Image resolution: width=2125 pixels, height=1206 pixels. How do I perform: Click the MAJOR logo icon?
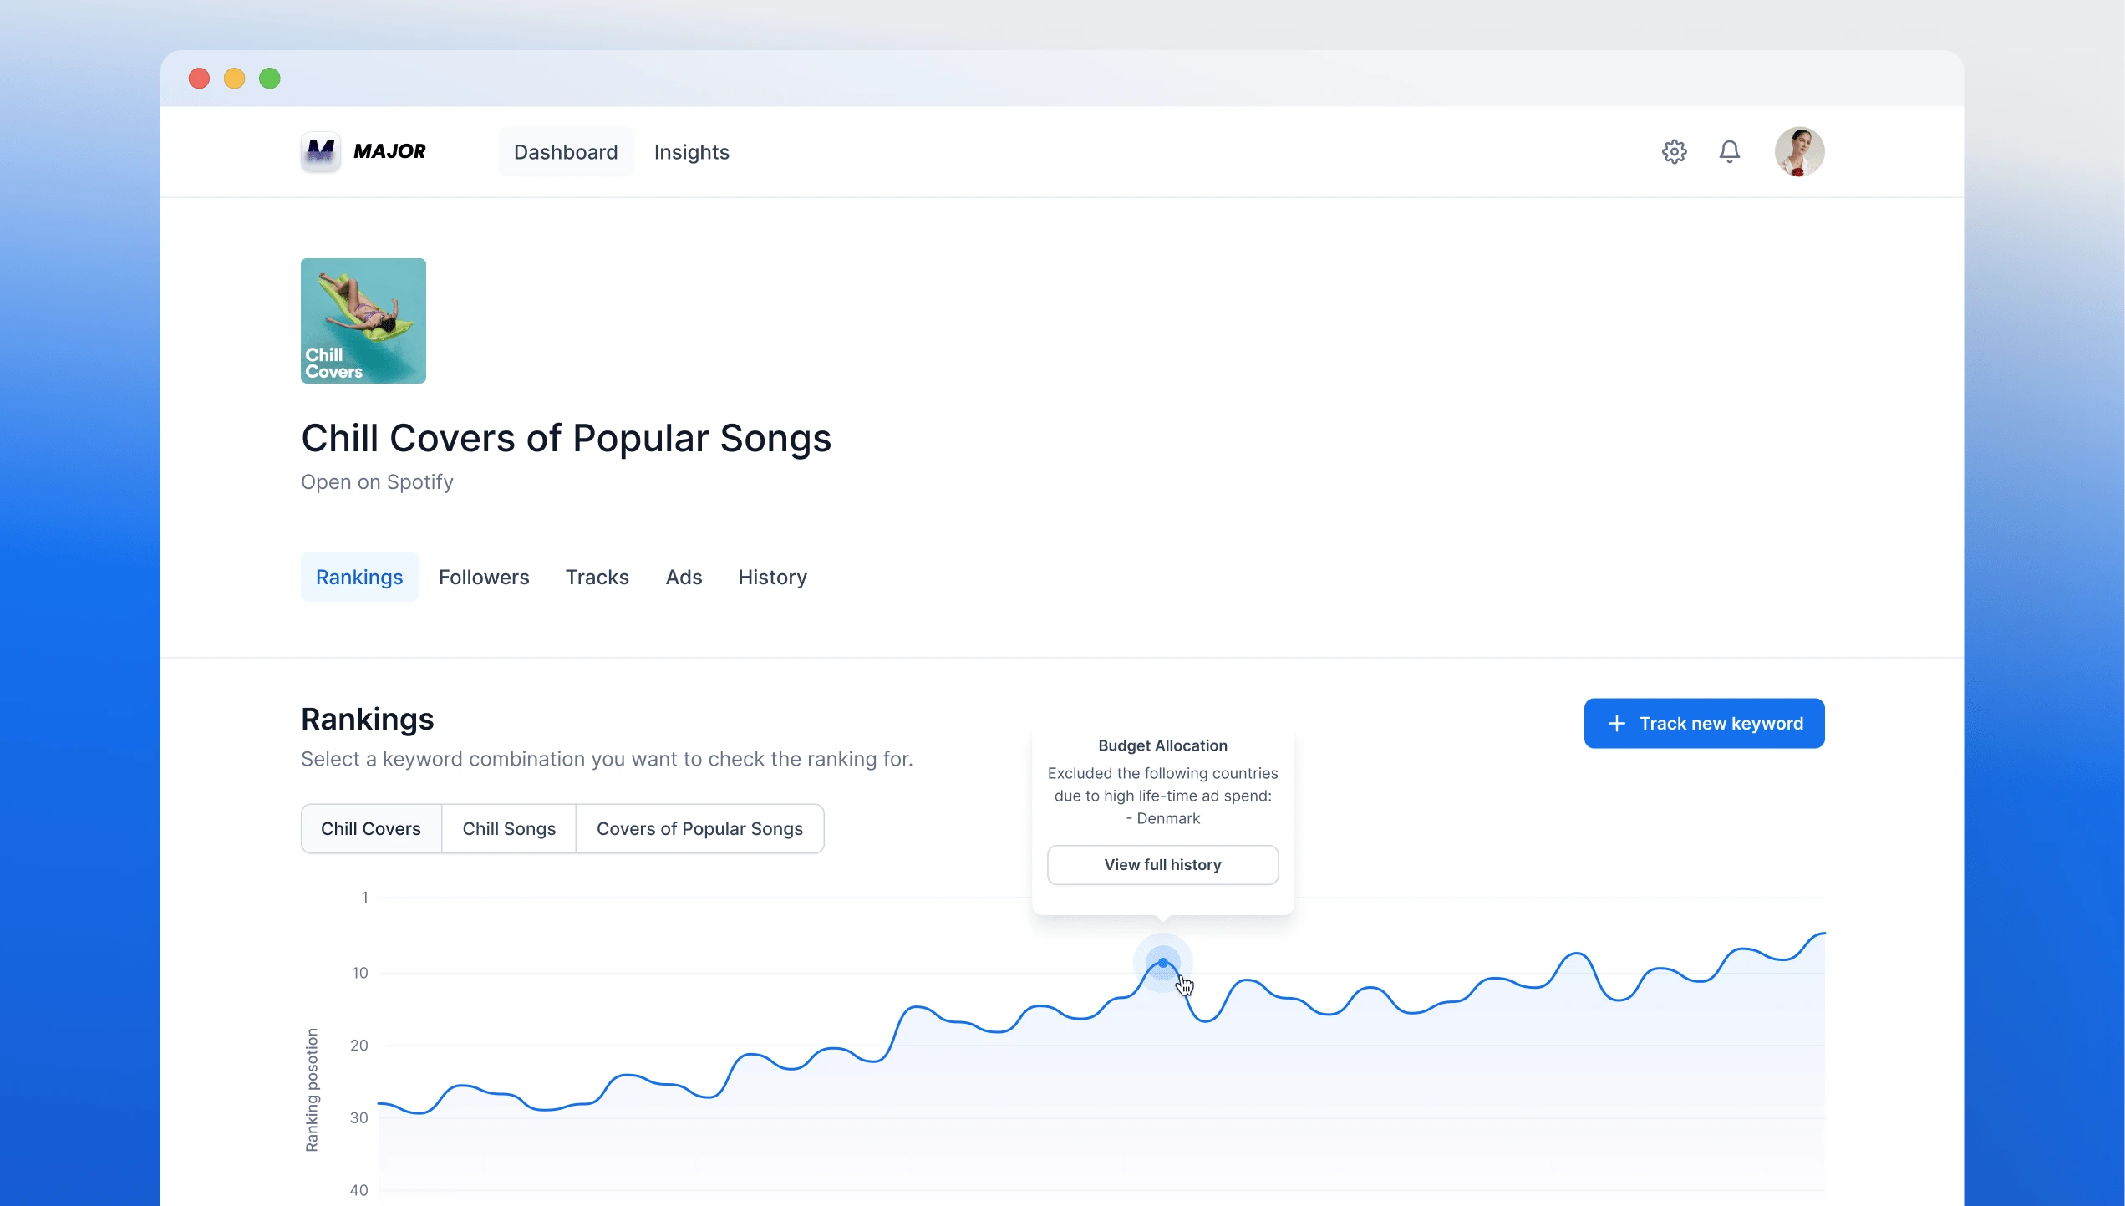[x=320, y=152]
